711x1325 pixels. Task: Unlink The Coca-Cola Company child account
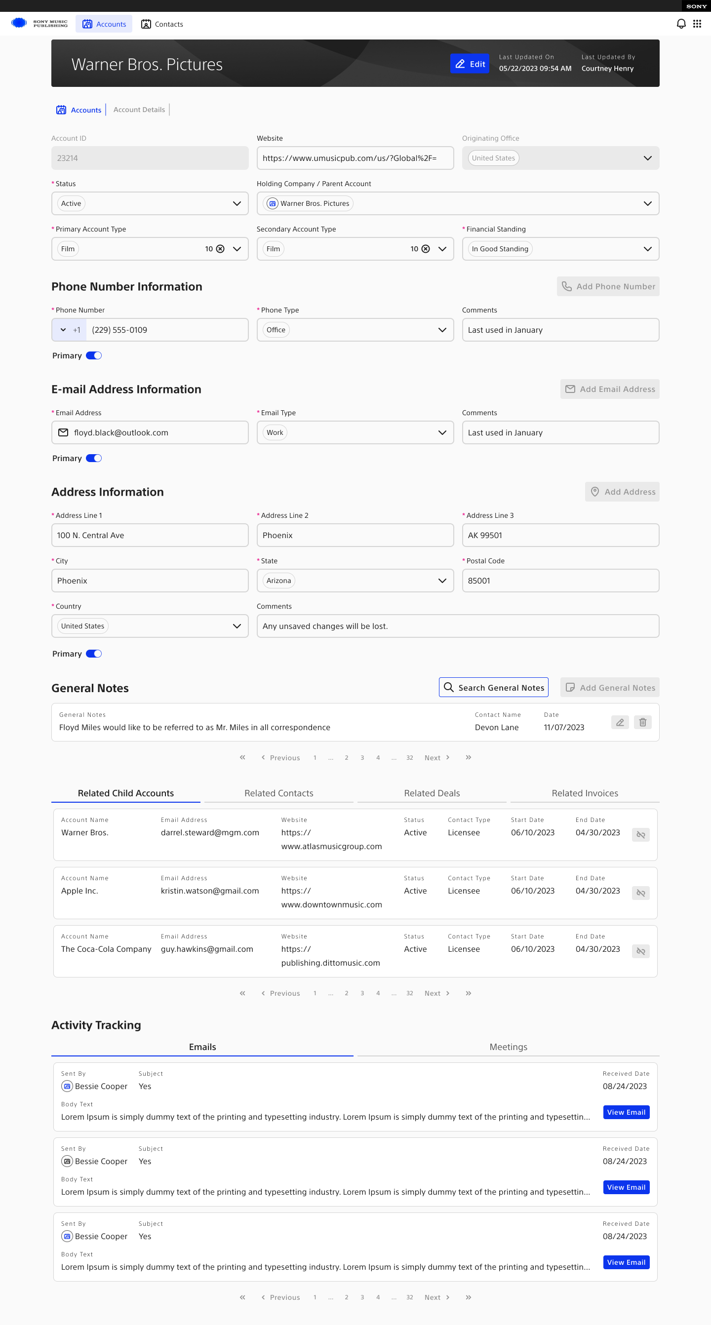coord(640,951)
